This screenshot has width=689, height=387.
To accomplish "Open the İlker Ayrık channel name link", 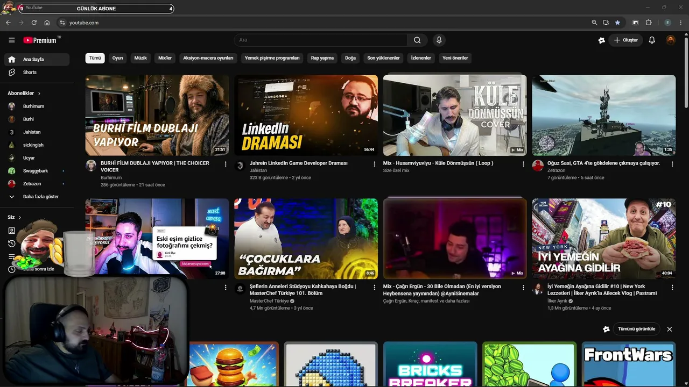I will (558, 301).
